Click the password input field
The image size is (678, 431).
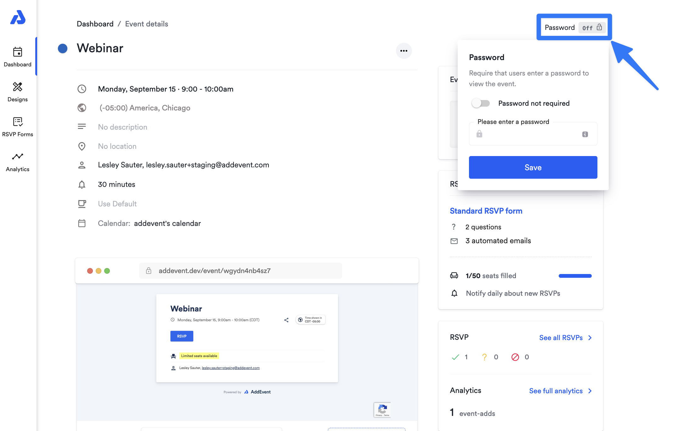point(532,134)
